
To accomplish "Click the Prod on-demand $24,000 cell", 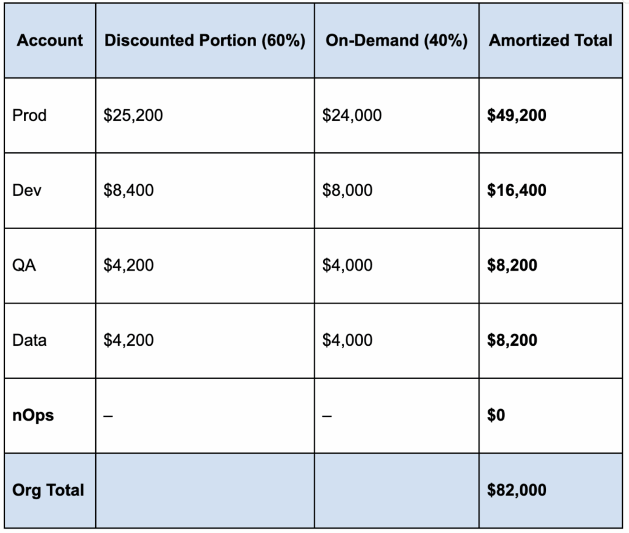I will [352, 115].
